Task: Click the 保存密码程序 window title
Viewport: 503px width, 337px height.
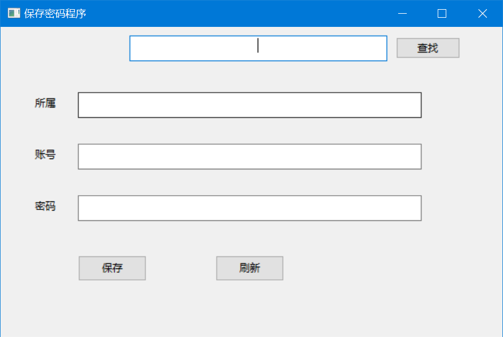Action: point(55,14)
